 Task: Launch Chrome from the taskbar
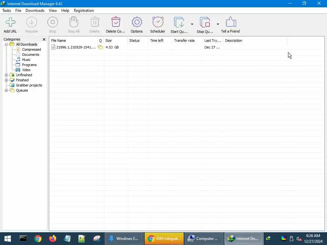[x=38, y=239]
